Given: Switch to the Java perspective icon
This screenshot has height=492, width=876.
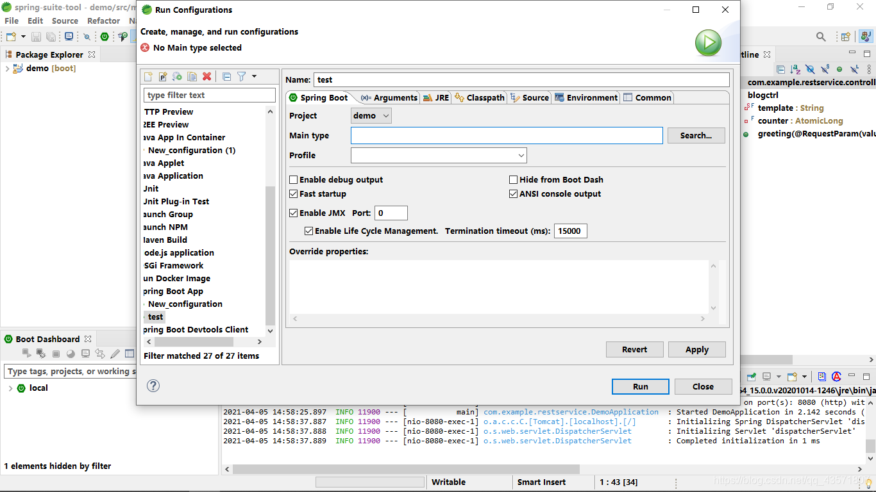Looking at the screenshot, I should [x=866, y=37].
